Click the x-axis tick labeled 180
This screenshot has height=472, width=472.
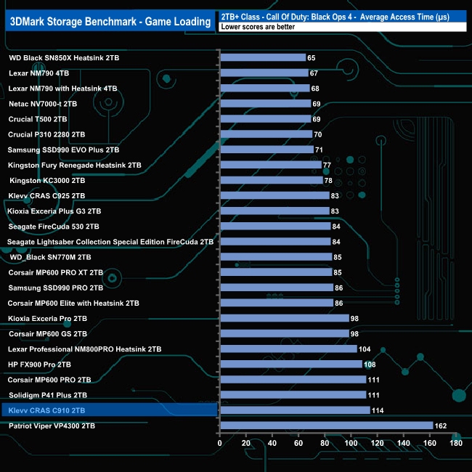[x=456, y=443]
